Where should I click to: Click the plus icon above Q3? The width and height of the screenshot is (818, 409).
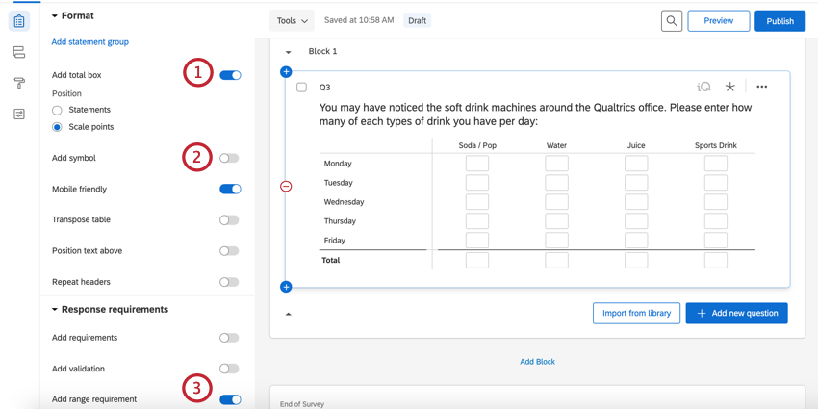pyautogui.click(x=286, y=72)
